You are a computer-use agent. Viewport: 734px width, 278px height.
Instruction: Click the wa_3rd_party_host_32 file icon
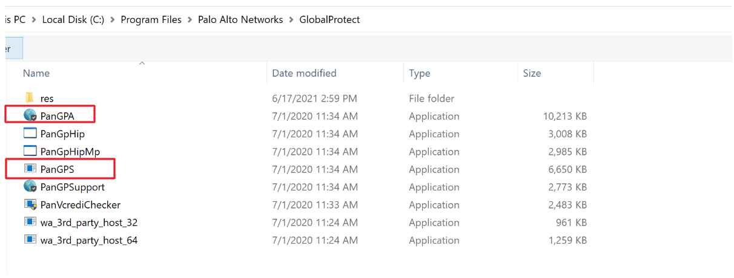tap(30, 222)
